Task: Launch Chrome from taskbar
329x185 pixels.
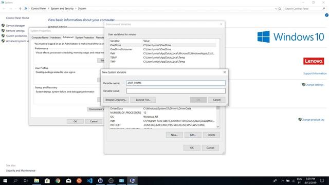Action: tap(58, 180)
